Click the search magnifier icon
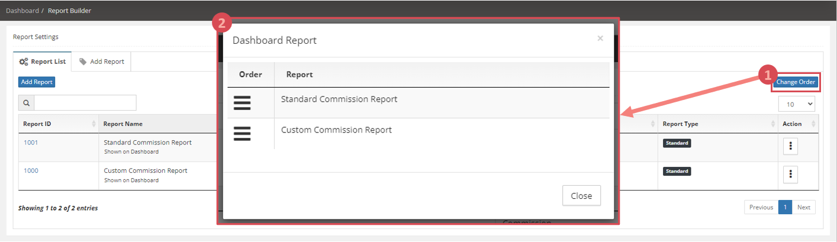This screenshot has height=242, width=837. pyautogui.click(x=27, y=102)
